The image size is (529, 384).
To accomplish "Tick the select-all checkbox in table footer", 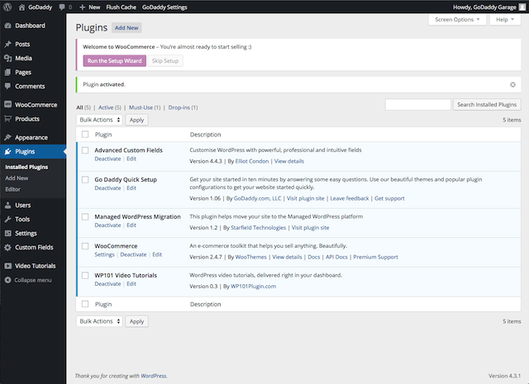I will click(85, 304).
